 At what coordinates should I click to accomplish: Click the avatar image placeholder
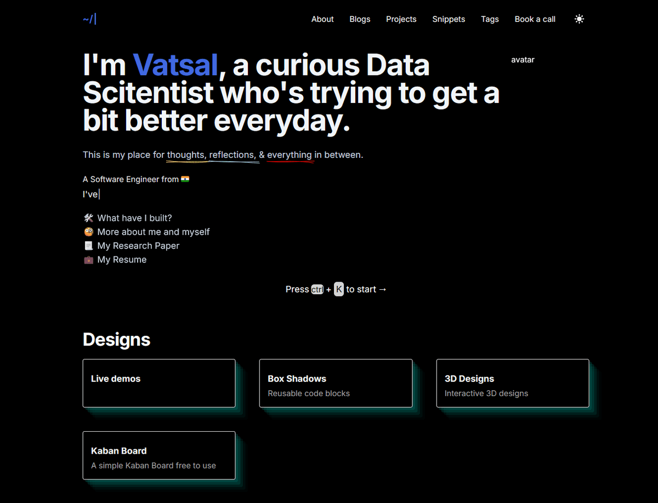coord(523,60)
